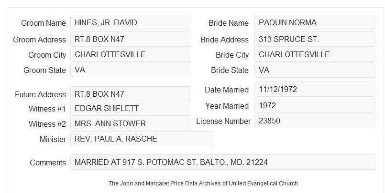385x193 pixels.
Task: Click the Groom State VA field
Action: click(x=131, y=70)
